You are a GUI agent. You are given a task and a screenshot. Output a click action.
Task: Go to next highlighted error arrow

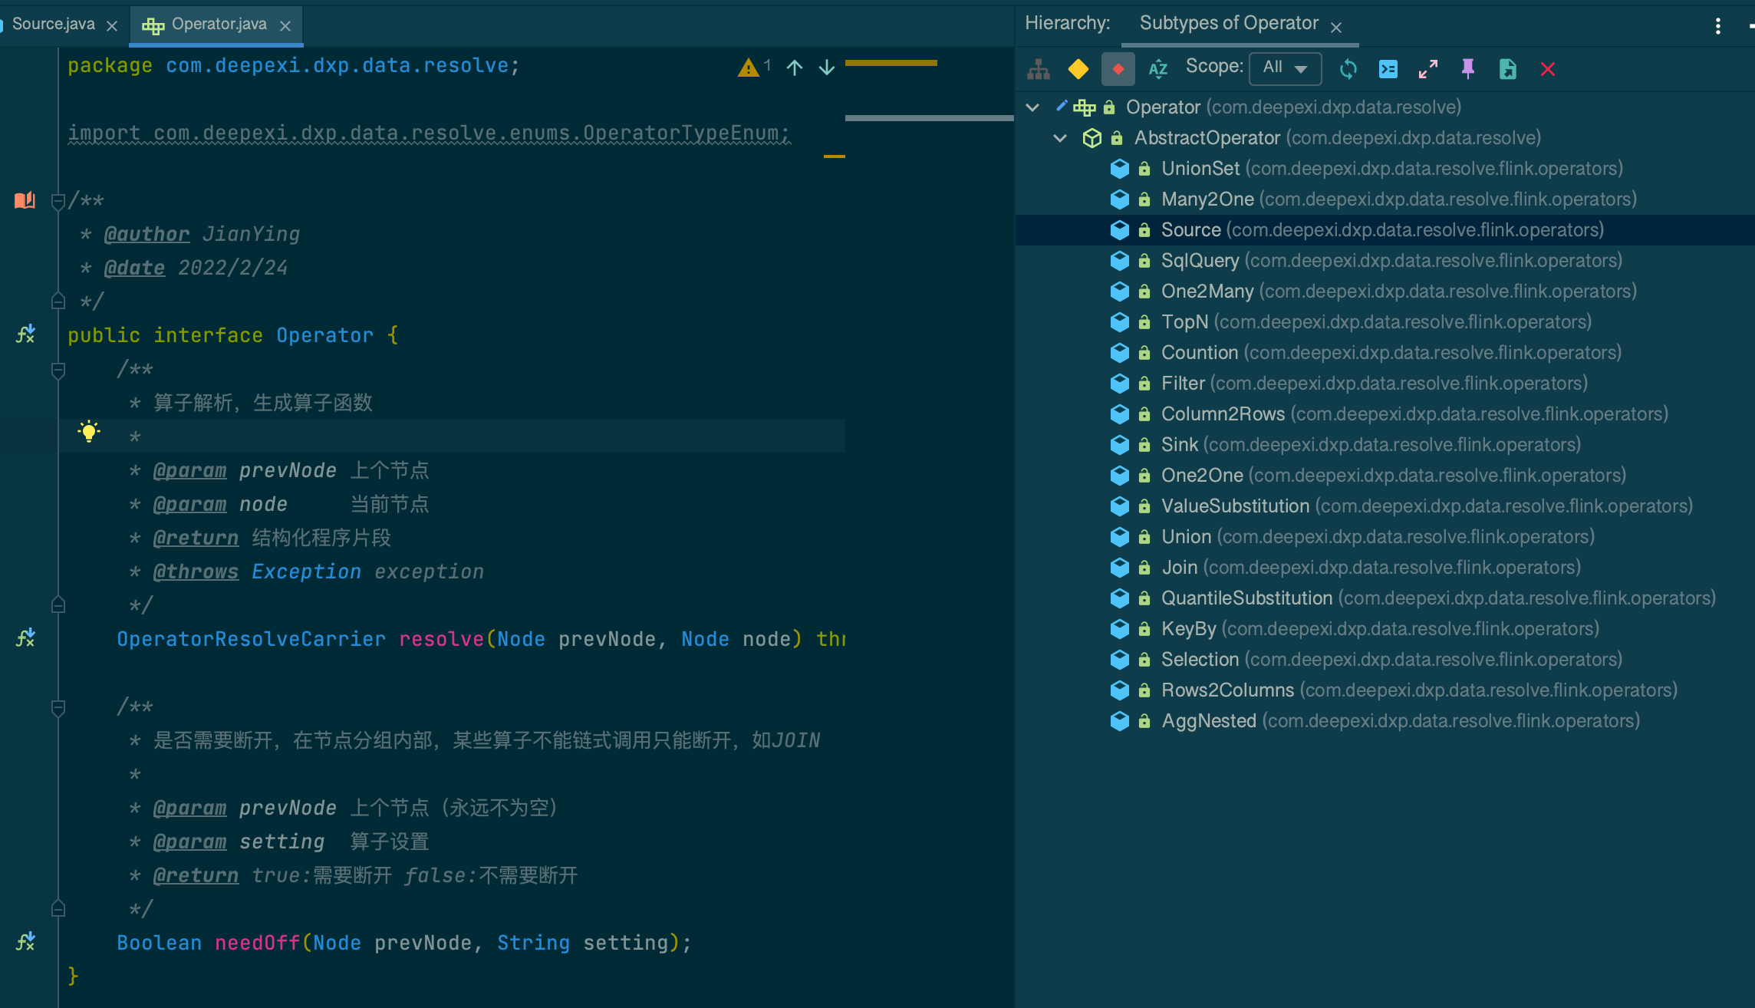click(827, 68)
